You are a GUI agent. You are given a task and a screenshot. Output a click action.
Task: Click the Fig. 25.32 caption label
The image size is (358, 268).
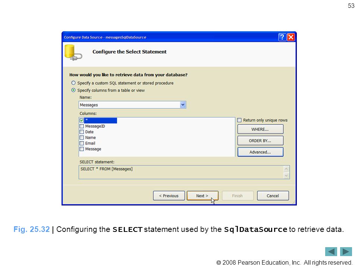tap(31, 229)
